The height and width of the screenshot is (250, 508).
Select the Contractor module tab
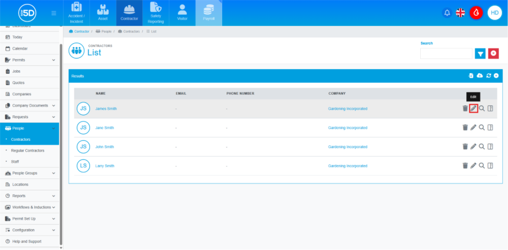(x=129, y=13)
